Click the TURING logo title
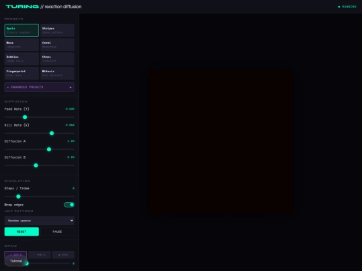The width and height of the screenshot is (362, 271). coord(22,7)
